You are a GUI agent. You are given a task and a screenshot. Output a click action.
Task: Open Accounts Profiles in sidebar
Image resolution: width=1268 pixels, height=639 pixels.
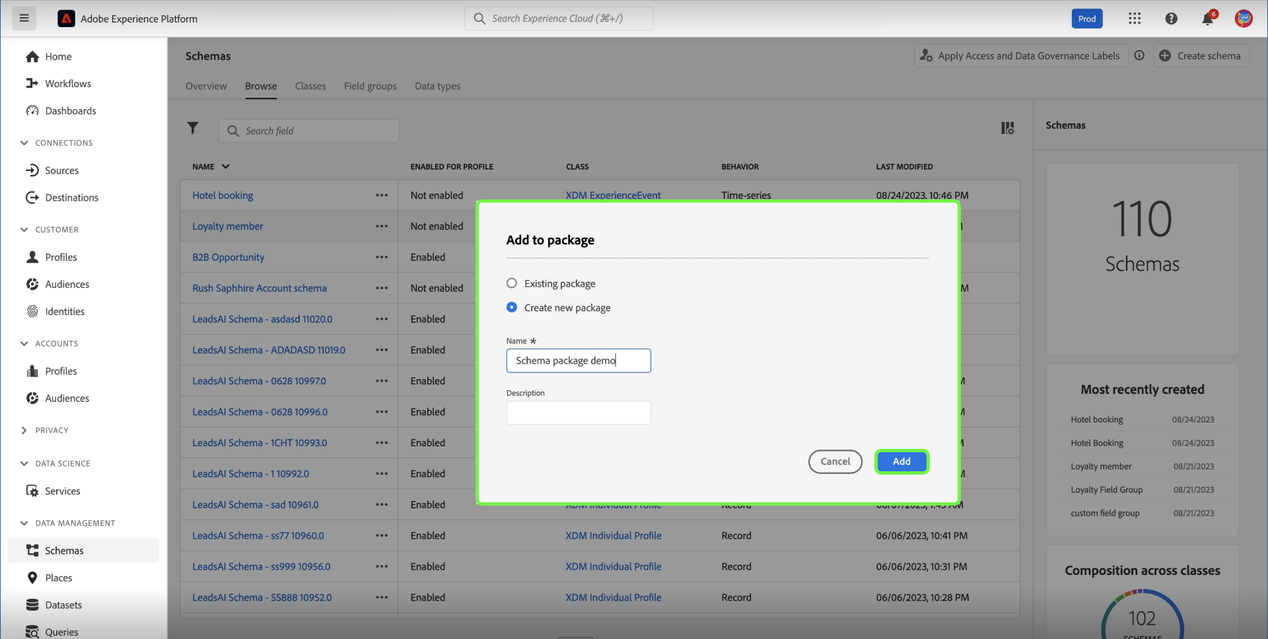coord(61,371)
